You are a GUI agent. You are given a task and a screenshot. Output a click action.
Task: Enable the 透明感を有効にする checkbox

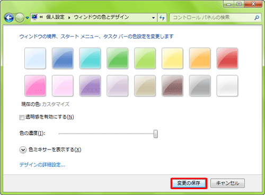tap(22, 118)
